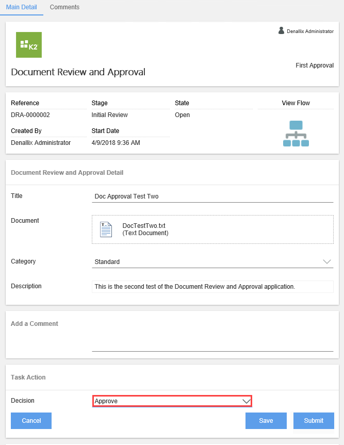Select the Main Detail tab
Screen dimensions: 344x445
click(x=21, y=7)
